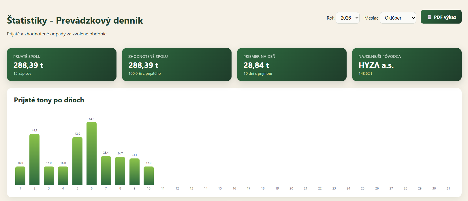Screen dimensions: 468x201
Task: Click the day 5 bar labeled 42,0
Action: click(77, 161)
